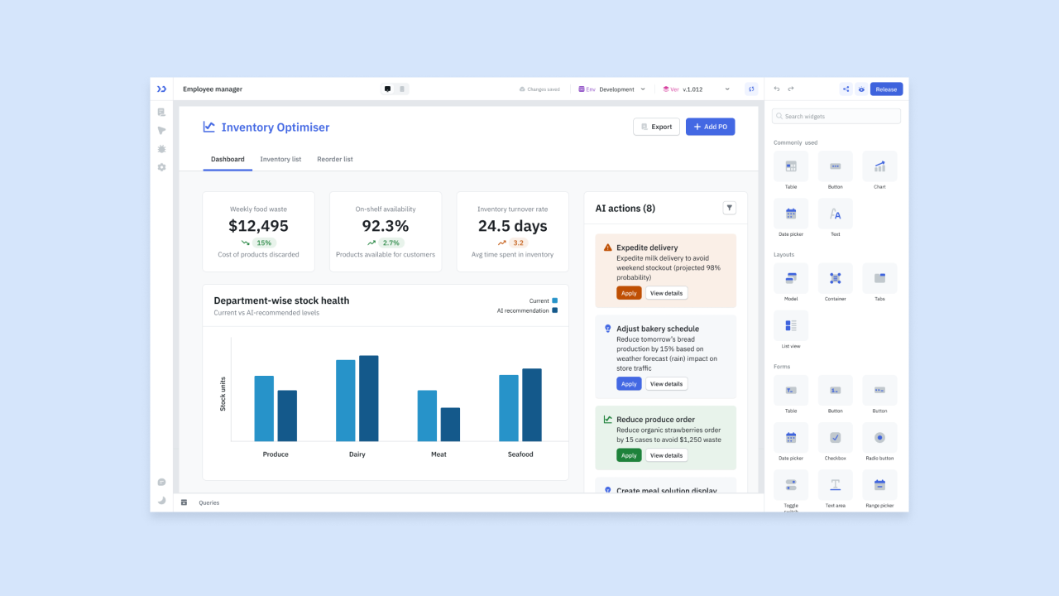Screen dimensions: 1059x596
Task: Select the Text area widget
Action: [836, 484]
